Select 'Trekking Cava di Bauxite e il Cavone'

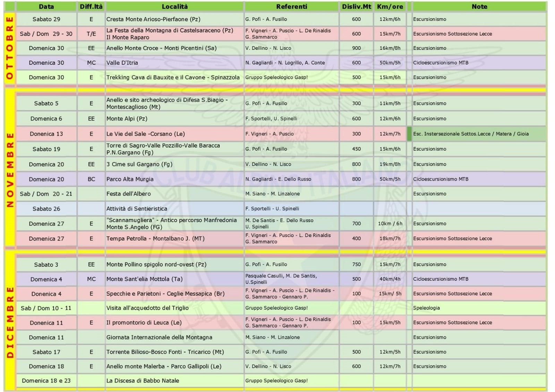click(x=174, y=77)
